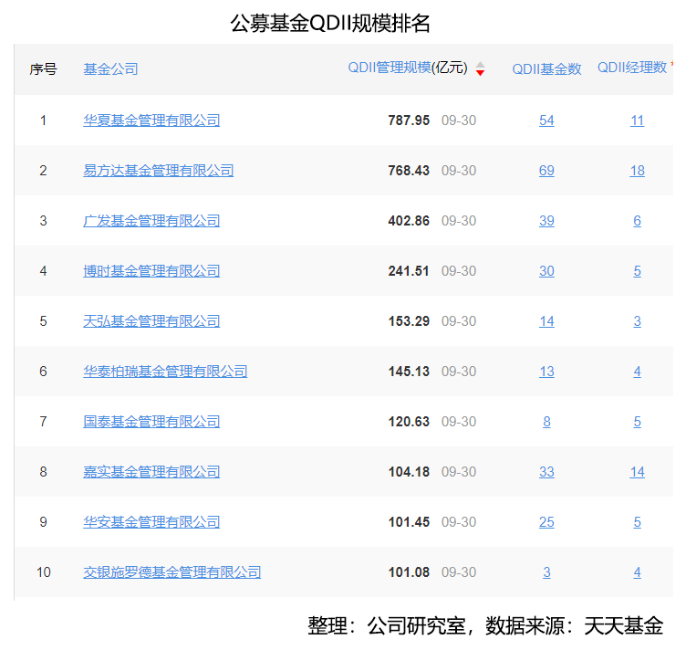This screenshot has height=650, width=686.
Task: Click 天弘基金's manager count 3
Action: 637,321
